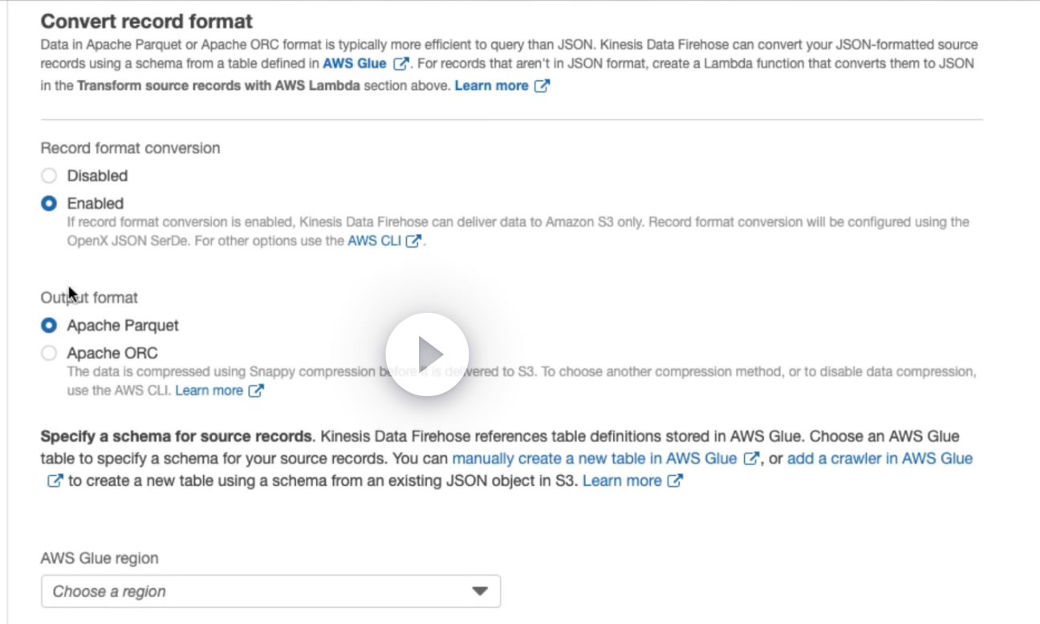Click external link icon after top Learn more
1040x624 pixels.
tap(542, 86)
